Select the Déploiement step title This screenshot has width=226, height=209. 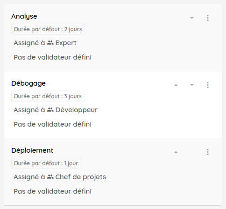(32, 150)
